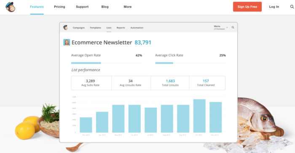Select Lists in dashboard navigation
This screenshot has height=153, width=295.
tap(109, 28)
